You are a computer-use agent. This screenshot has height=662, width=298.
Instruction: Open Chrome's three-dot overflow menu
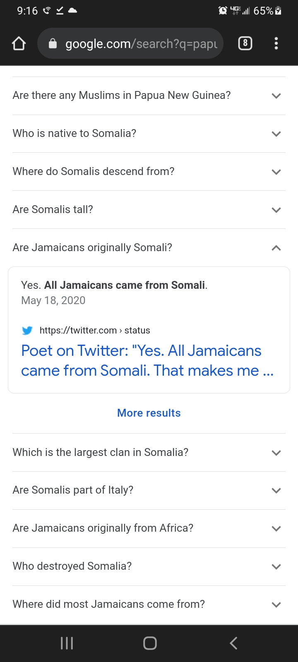coord(276,43)
